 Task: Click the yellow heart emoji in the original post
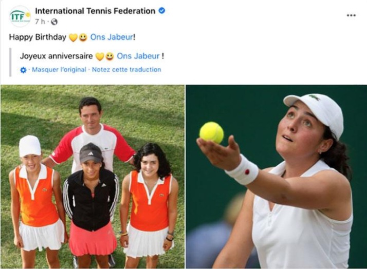click(x=74, y=37)
